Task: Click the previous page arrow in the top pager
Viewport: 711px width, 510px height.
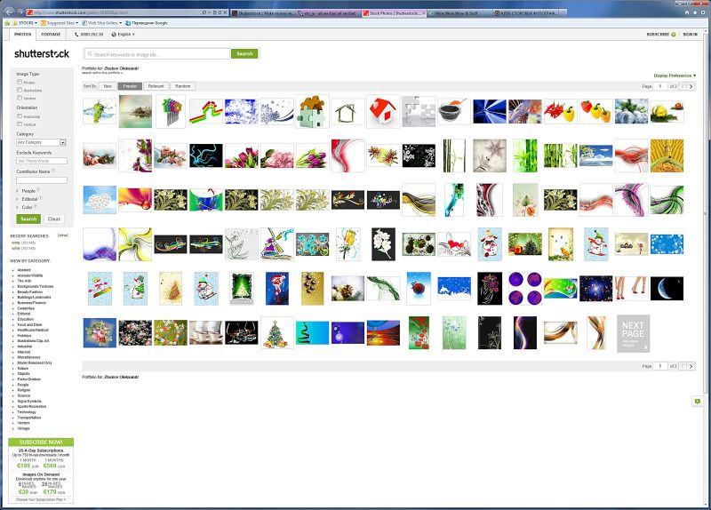Action: pyautogui.click(x=683, y=86)
